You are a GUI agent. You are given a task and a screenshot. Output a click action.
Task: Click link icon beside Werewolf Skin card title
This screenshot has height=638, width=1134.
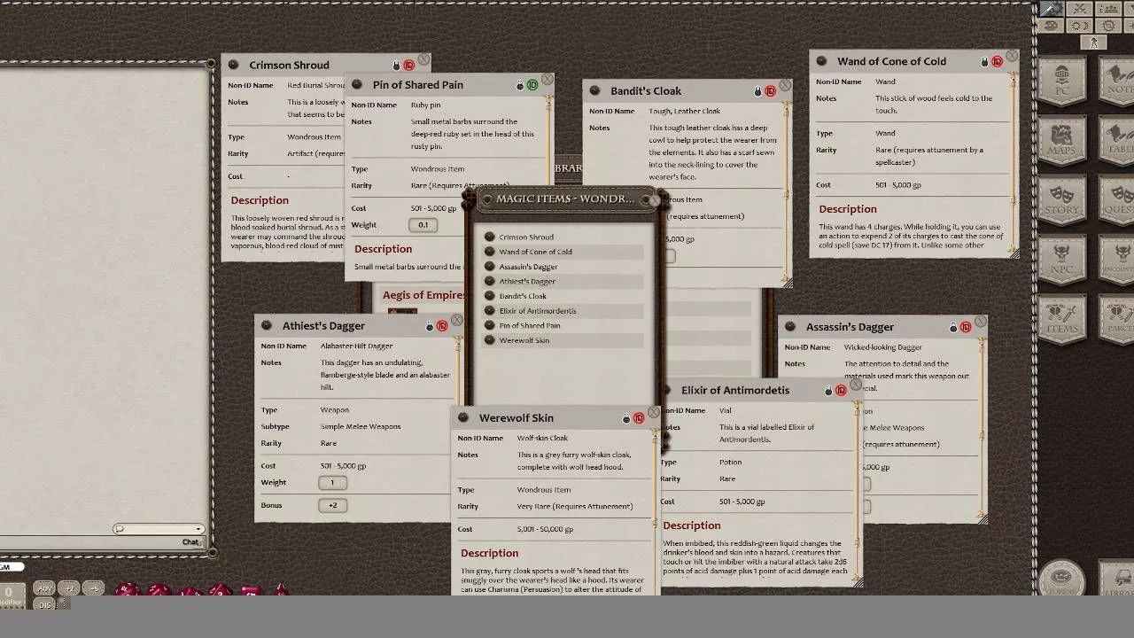coord(463,417)
